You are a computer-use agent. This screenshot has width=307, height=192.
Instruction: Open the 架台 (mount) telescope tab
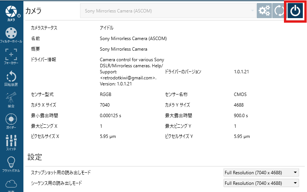[11, 100]
